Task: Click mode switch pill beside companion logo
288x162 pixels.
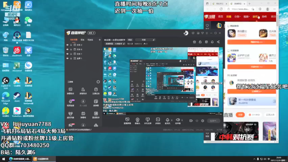Action: click(x=91, y=33)
